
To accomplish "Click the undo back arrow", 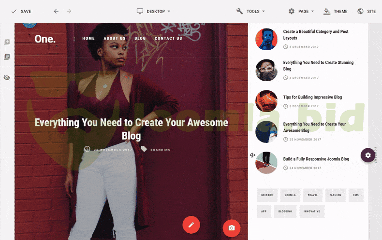I will point(56,11).
